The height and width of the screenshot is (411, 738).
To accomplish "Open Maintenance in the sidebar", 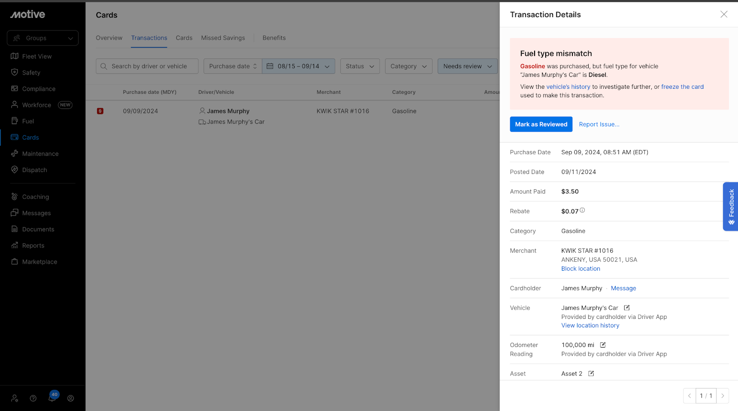I will click(40, 154).
